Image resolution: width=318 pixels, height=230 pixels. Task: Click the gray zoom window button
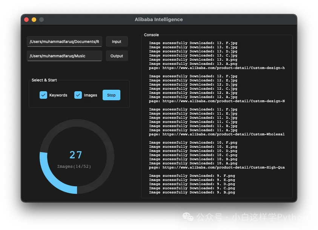coord(41,20)
